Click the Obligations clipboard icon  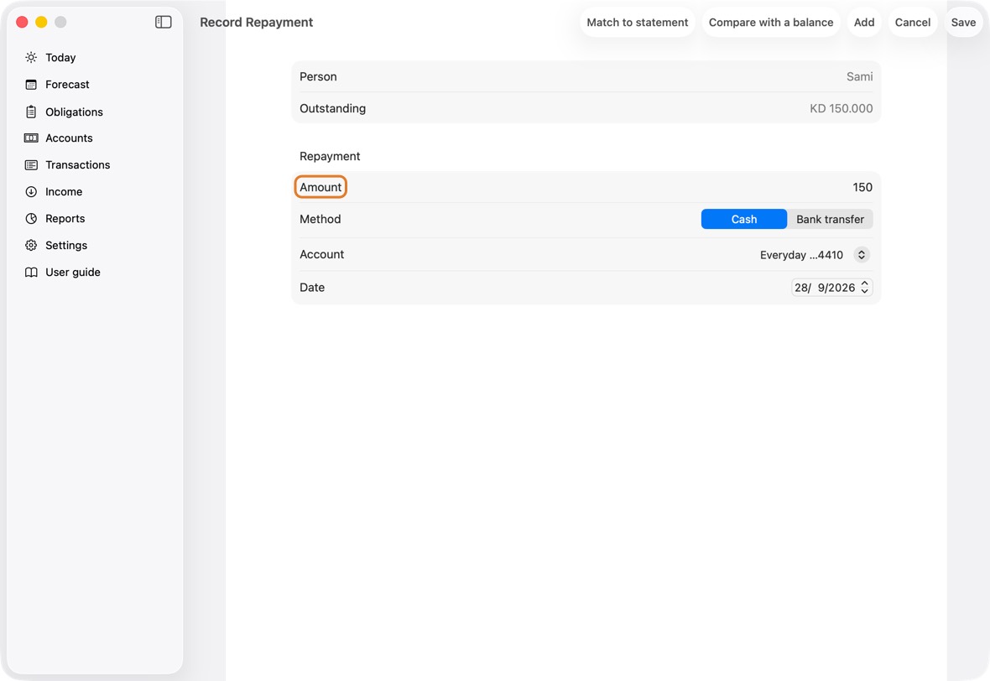point(31,112)
